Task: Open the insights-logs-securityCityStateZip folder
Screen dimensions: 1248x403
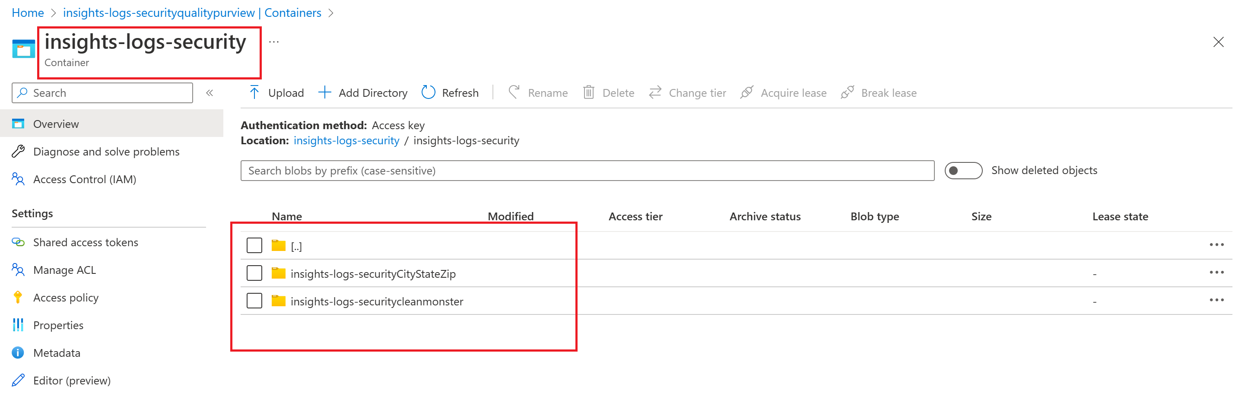Action: pyautogui.click(x=373, y=274)
